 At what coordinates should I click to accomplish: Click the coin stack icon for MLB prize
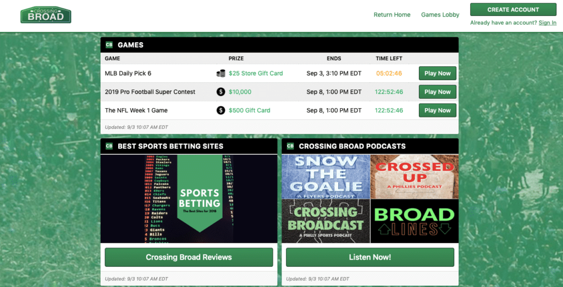220,74
